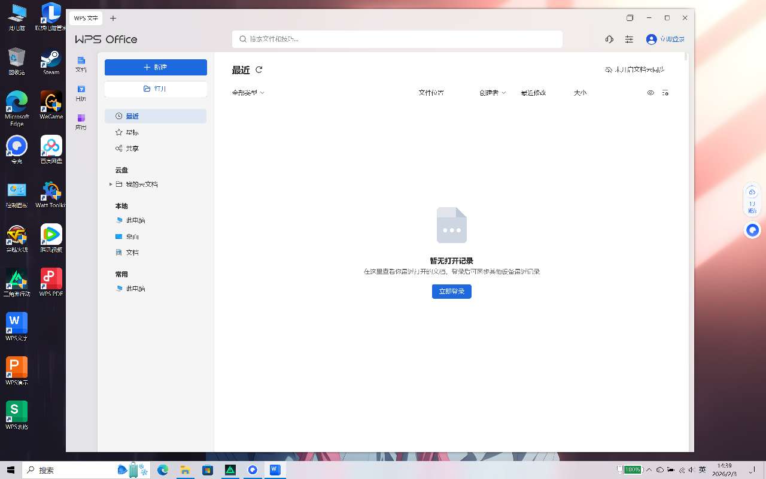This screenshot has height=479, width=766.
Task: Click the search files input field
Action: pos(397,39)
